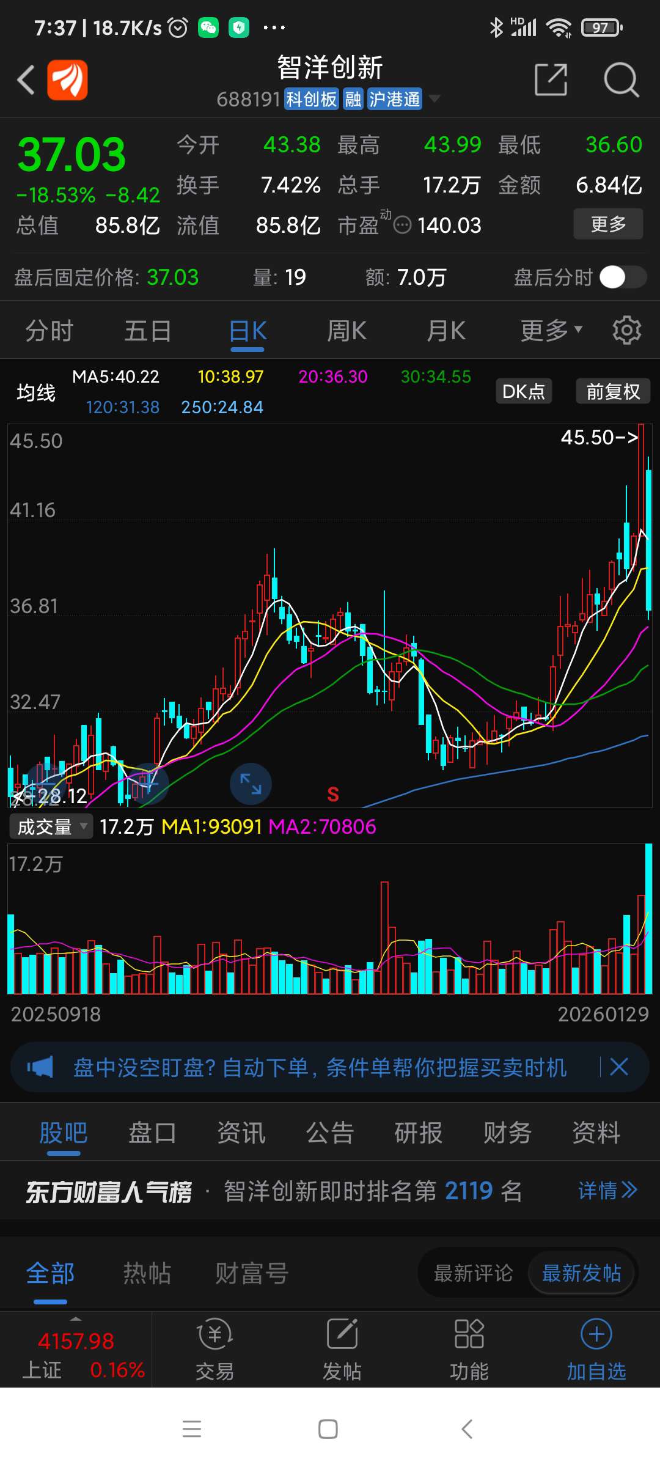Image resolution: width=660 pixels, height=1467 pixels.
Task: Select the 财富号 tab
Action: [252, 1273]
